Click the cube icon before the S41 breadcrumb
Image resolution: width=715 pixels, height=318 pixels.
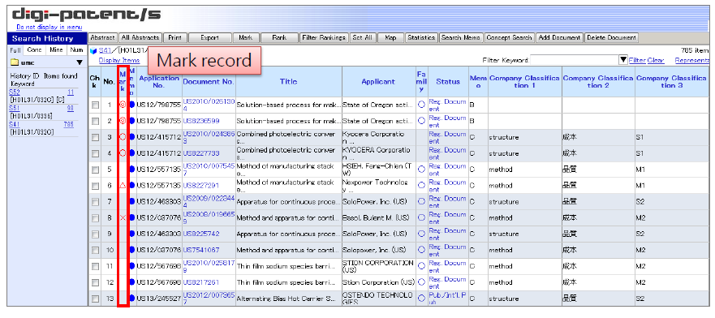93,50
